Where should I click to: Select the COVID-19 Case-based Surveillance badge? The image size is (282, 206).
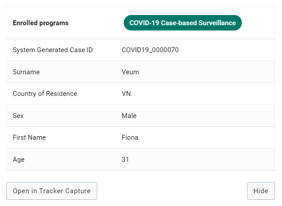[183, 23]
